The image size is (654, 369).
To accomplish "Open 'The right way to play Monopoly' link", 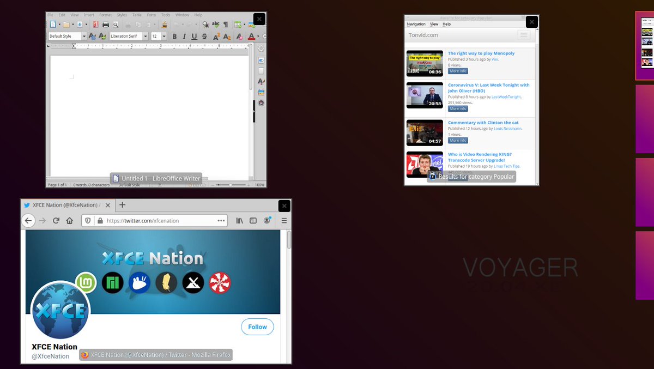I will click(481, 53).
